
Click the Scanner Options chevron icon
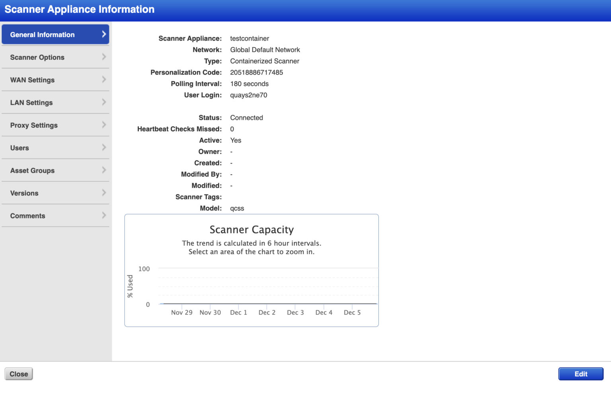[x=104, y=57]
